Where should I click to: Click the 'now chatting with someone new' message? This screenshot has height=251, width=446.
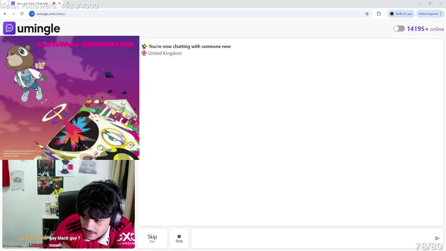point(190,46)
